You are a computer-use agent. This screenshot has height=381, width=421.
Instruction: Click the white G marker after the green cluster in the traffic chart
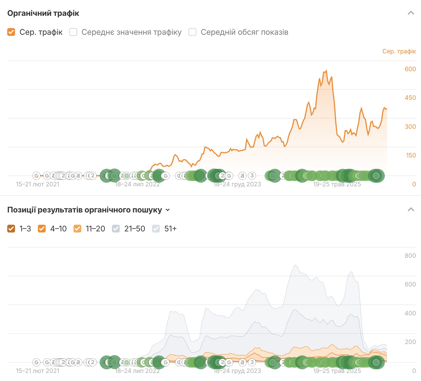pyautogui.click(x=166, y=176)
